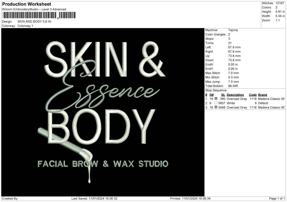This screenshot has height=202, width=287.
Task: Click the barcode under the worksheet title
Action: [39, 15]
